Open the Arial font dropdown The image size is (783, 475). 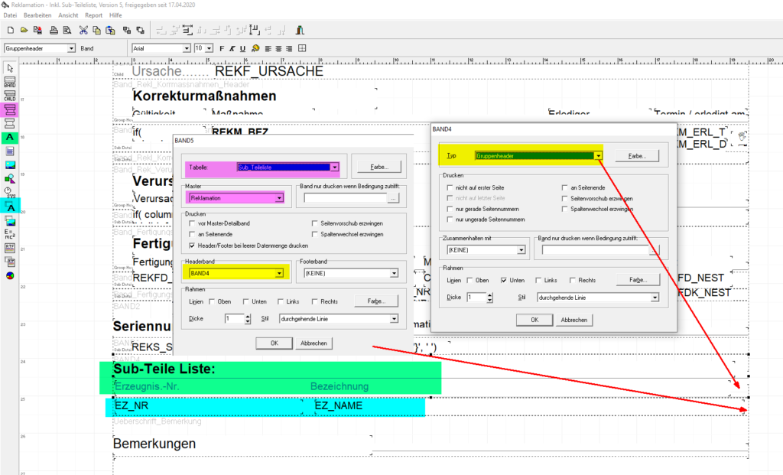(x=187, y=48)
